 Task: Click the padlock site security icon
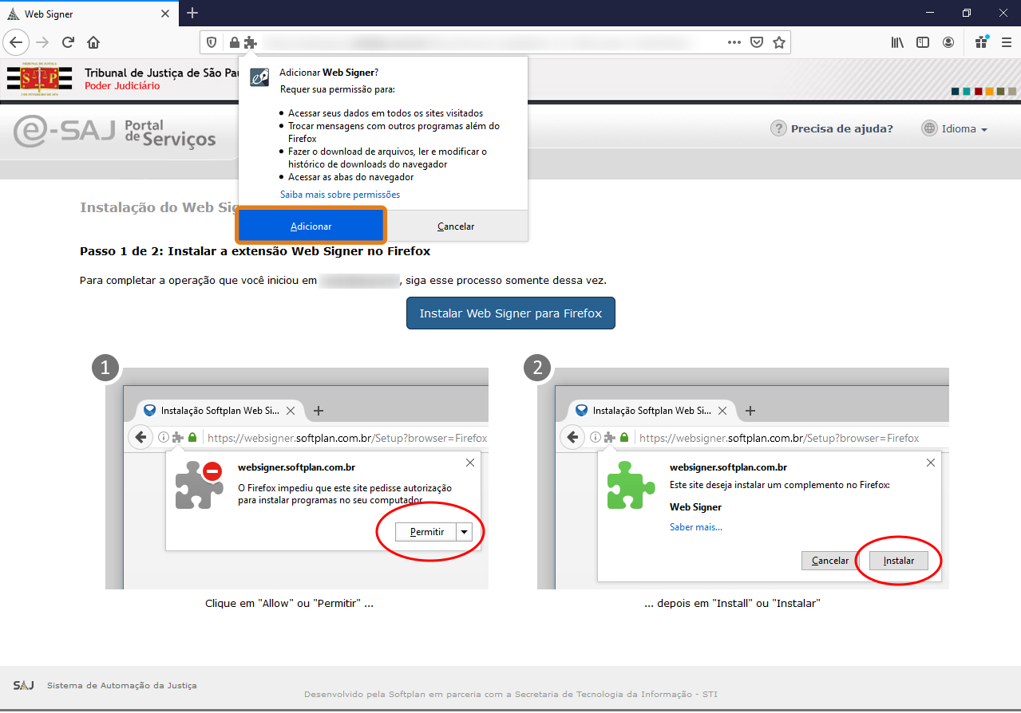tap(234, 42)
